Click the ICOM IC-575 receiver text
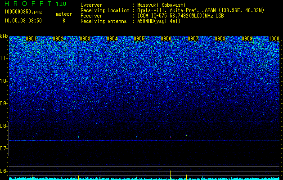Screen dimensions: 283x180 click(x=180, y=16)
